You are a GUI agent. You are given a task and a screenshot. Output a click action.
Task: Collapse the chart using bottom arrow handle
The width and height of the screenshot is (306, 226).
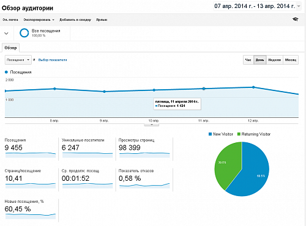pyautogui.click(x=152, y=125)
